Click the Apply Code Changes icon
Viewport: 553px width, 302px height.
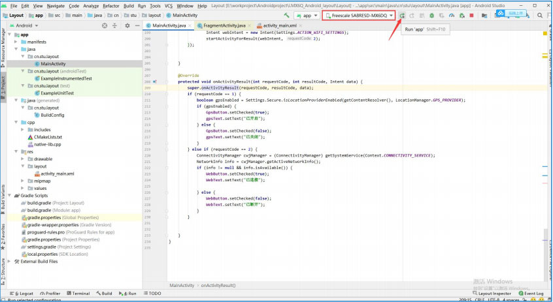(x=422, y=16)
